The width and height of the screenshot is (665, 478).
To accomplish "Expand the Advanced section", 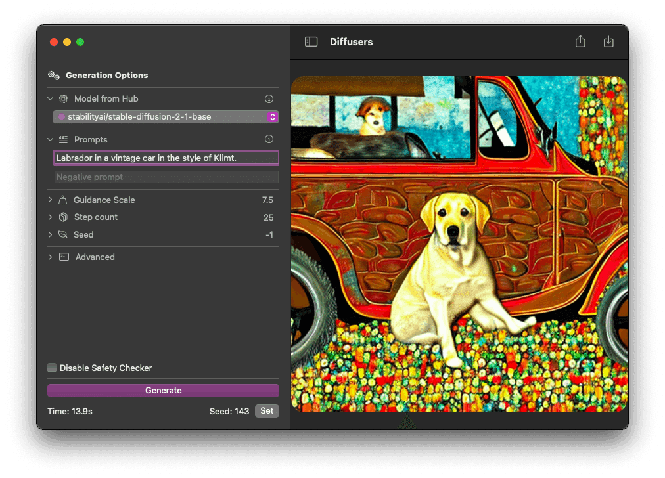I will click(x=51, y=257).
